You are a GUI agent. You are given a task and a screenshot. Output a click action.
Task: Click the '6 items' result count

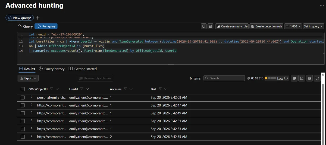pos(195,78)
